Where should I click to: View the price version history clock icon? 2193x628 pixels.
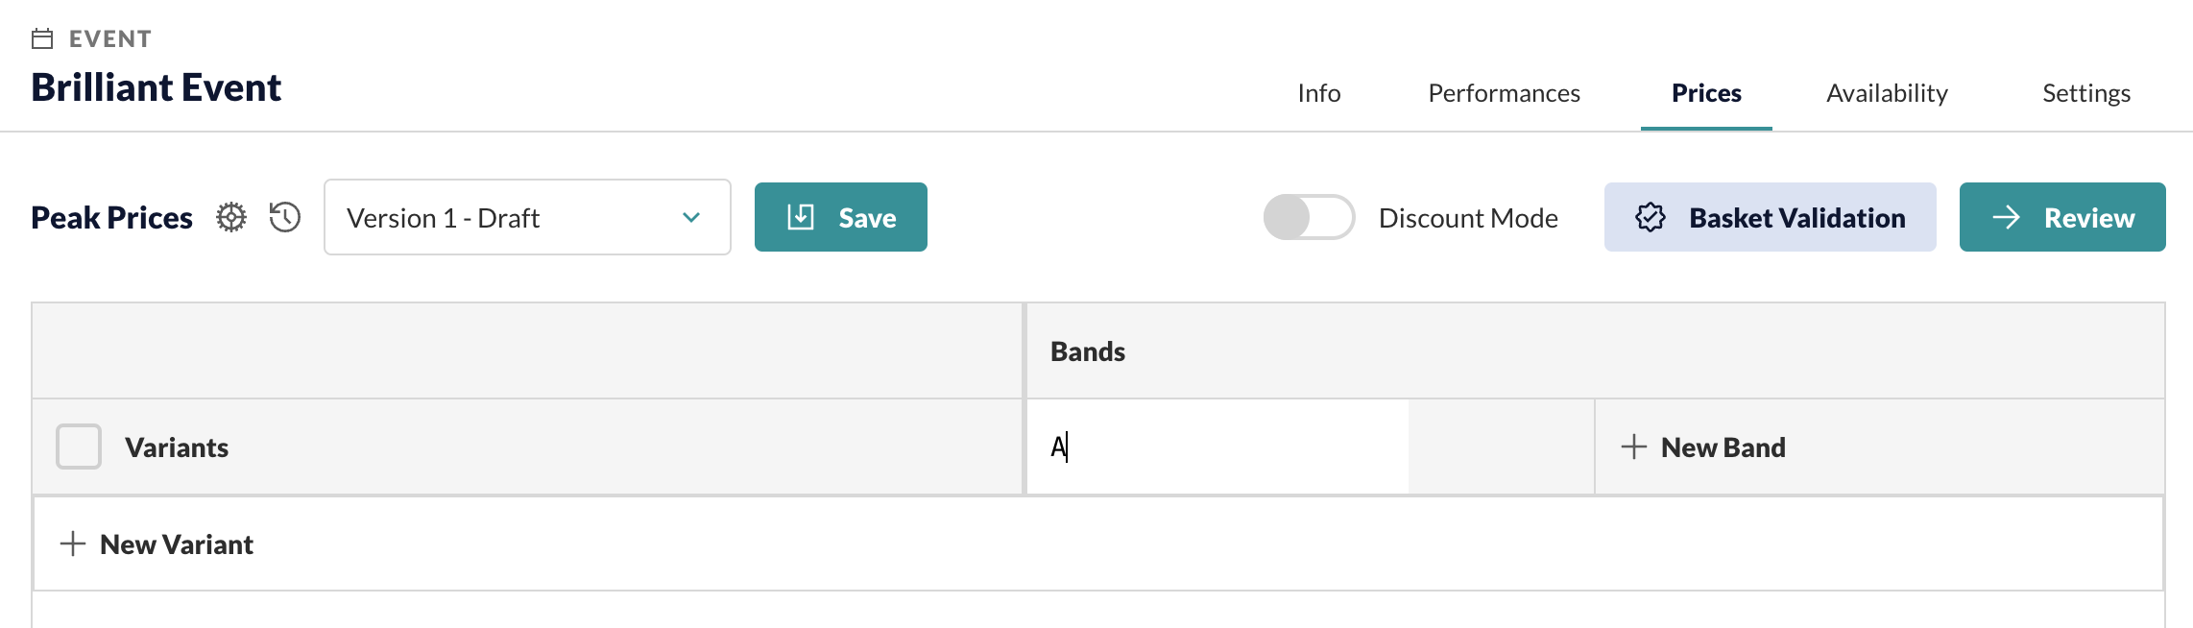click(x=285, y=217)
